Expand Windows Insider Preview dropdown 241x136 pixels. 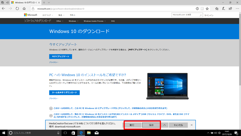[94, 21]
